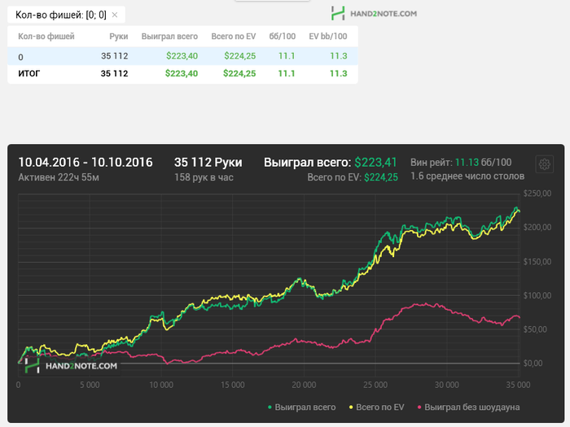The width and height of the screenshot is (570, 427).
Task: Click the 'ИТОГ' totals row label
Action: 29,73
